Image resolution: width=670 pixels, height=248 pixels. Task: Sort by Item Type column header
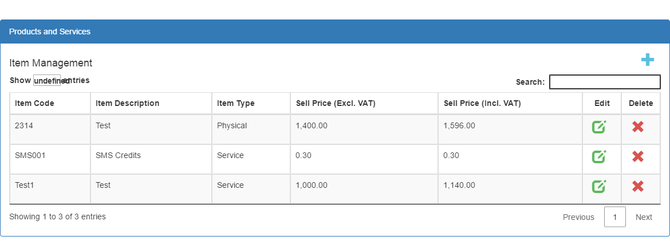251,103
